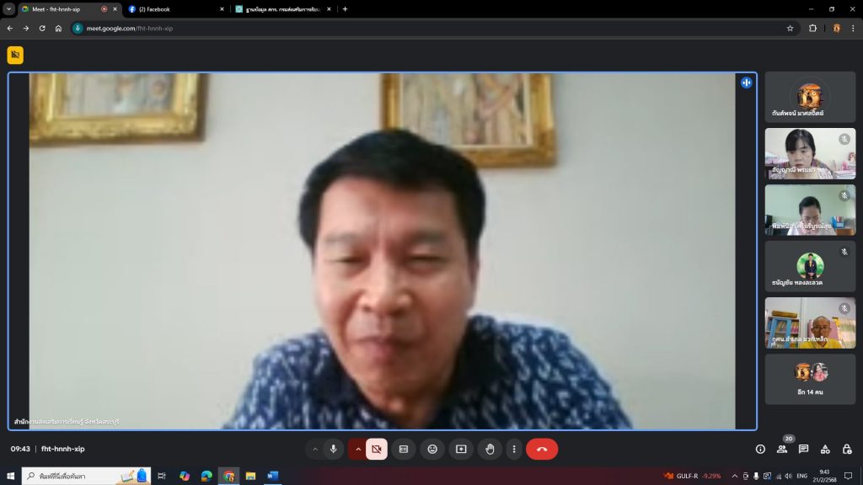Viewport: 863px width, 485px height.
Task: Show the participants people panel
Action: [782, 450]
